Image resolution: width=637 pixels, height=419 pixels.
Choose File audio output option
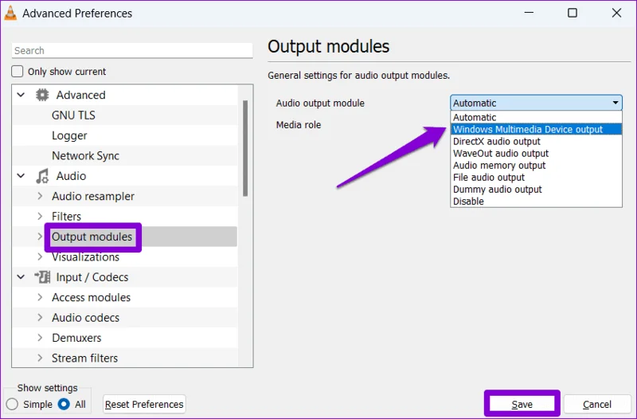pyautogui.click(x=536, y=177)
